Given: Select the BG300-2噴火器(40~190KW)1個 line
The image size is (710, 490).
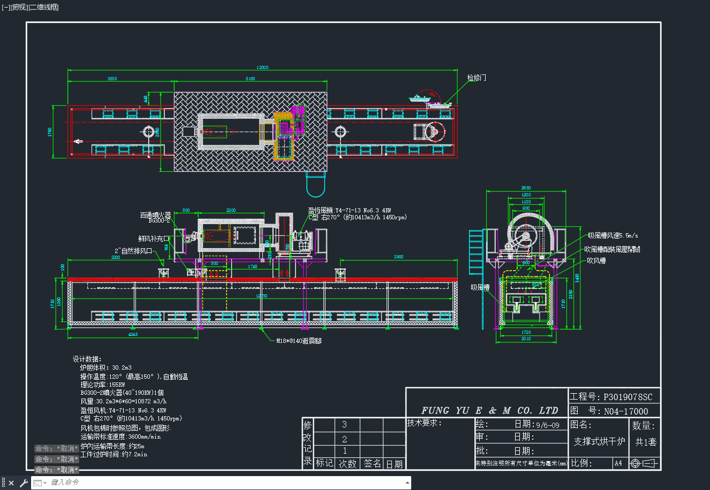Looking at the screenshot, I should coord(122,393).
